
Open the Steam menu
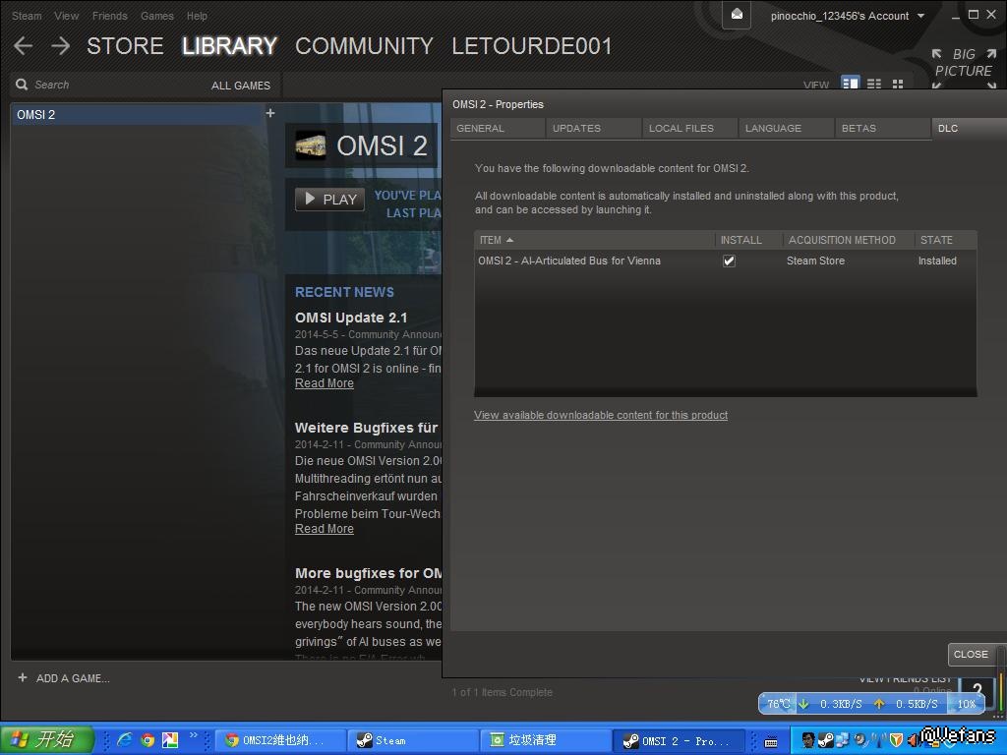click(27, 16)
